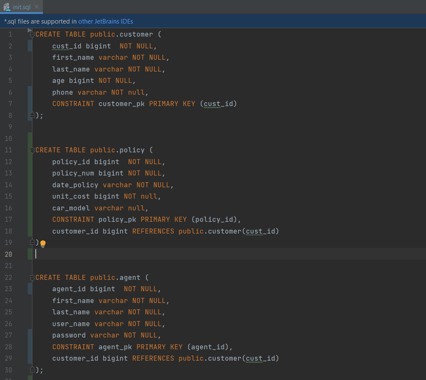Collapse fold marker at policy table end

click(32, 242)
